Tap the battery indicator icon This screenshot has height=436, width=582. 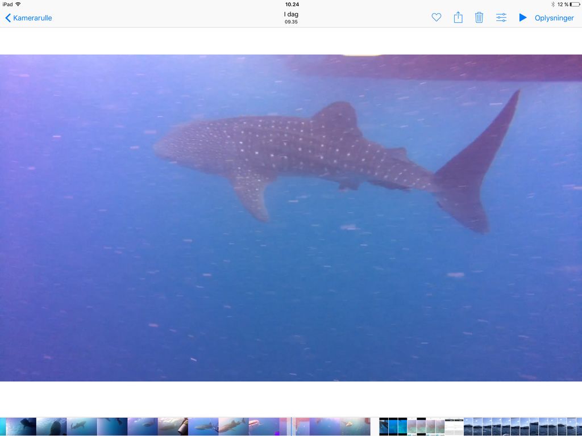(574, 4)
